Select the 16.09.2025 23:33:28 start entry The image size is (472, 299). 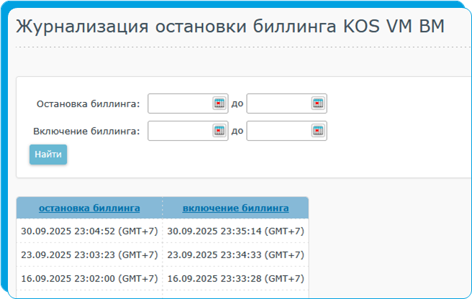235,279
